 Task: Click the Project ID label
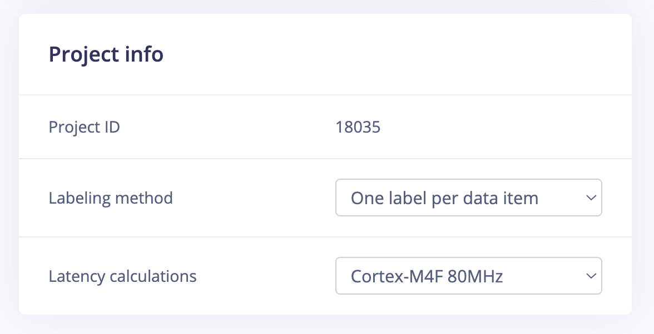click(x=84, y=127)
